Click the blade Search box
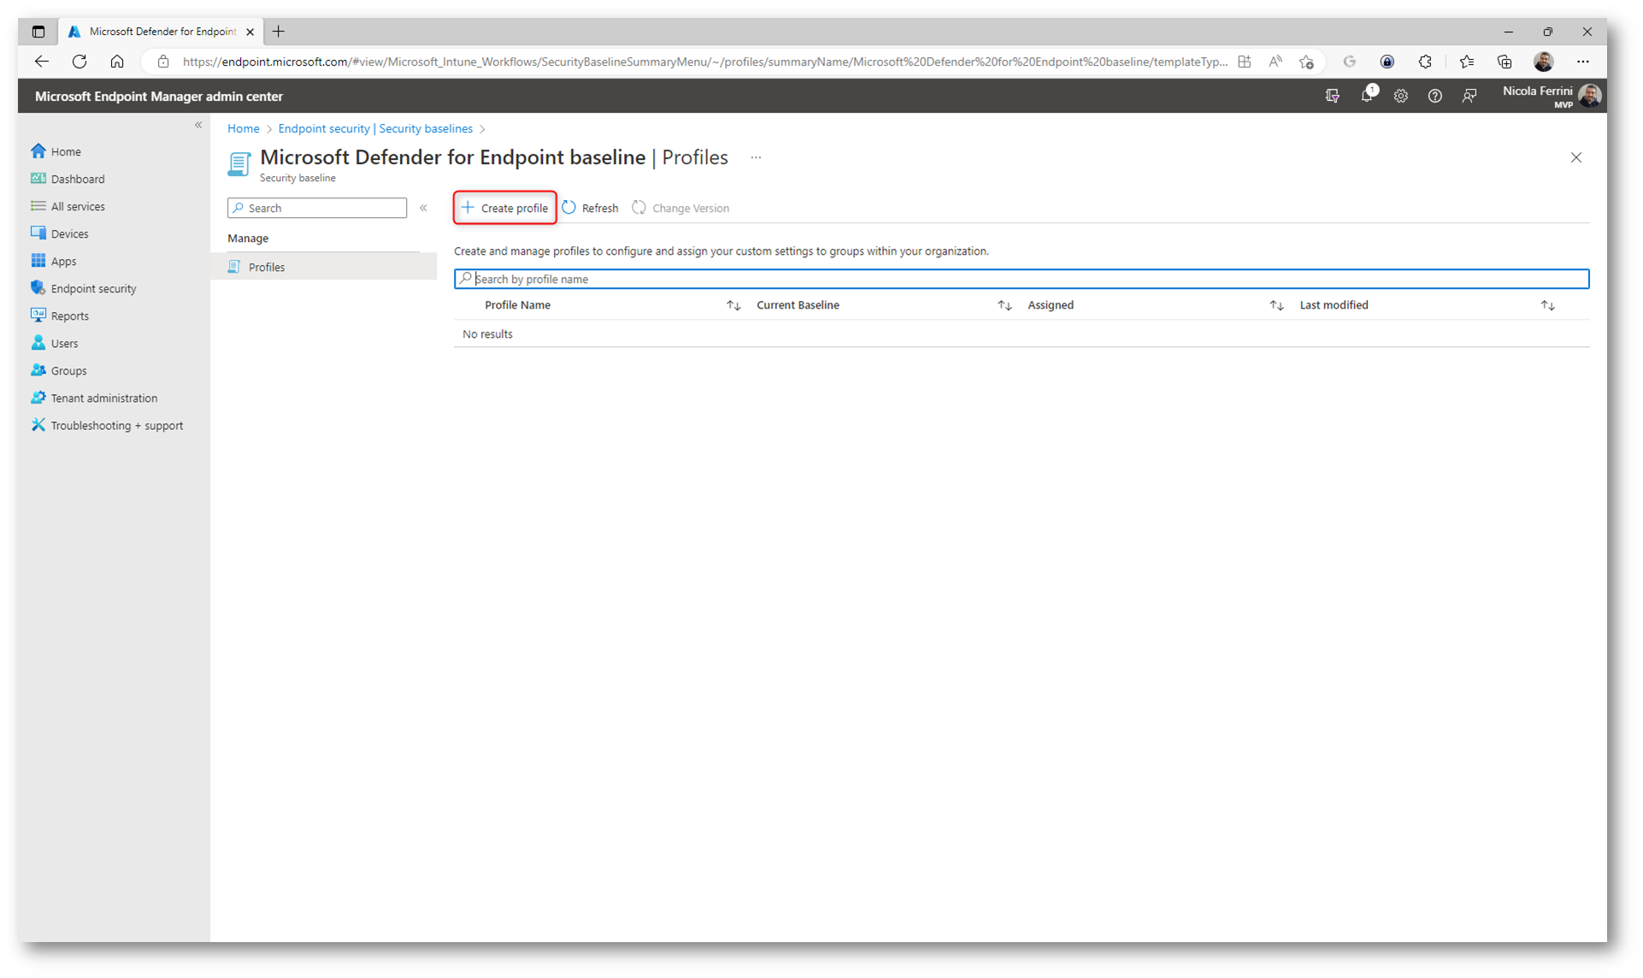1643x978 pixels. tap(317, 208)
